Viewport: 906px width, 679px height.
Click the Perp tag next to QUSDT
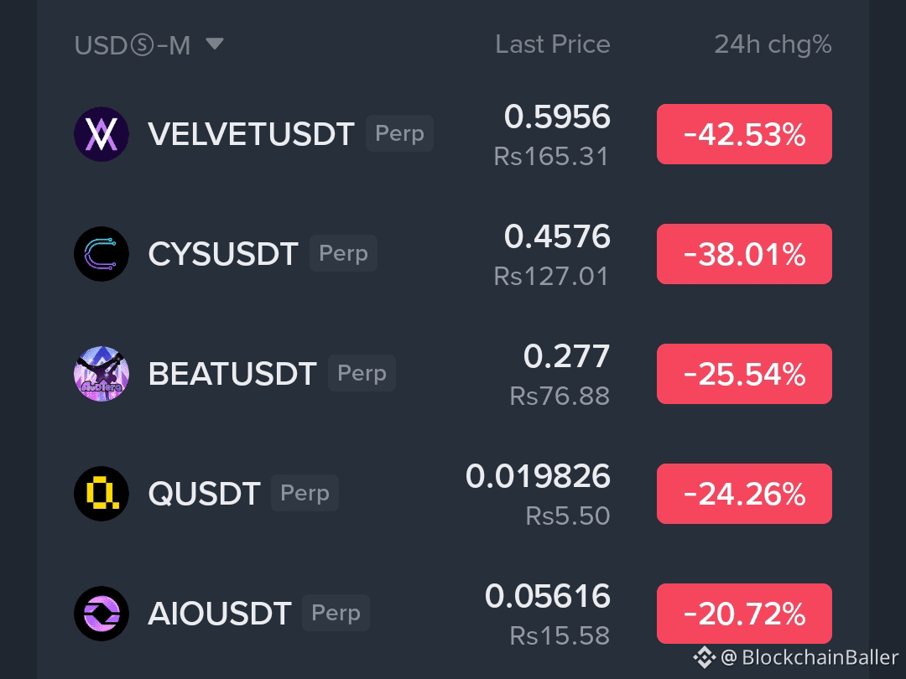point(305,493)
